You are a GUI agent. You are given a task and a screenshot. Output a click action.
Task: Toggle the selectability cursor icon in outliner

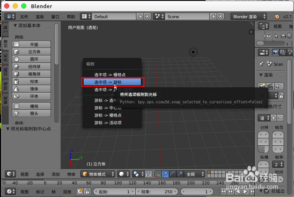point(276,36)
